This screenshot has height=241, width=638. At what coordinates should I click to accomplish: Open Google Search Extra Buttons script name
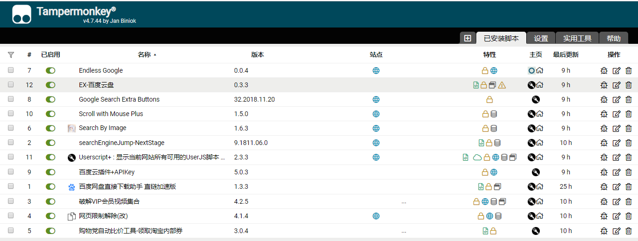pos(119,99)
